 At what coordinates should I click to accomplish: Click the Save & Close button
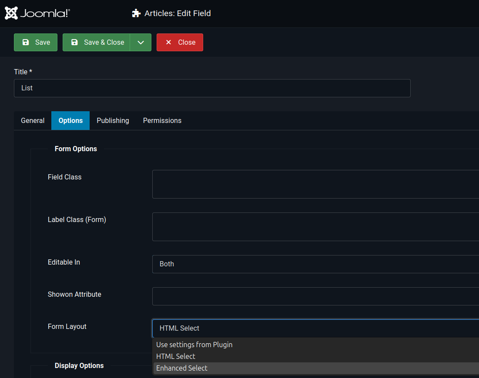pyautogui.click(x=97, y=43)
